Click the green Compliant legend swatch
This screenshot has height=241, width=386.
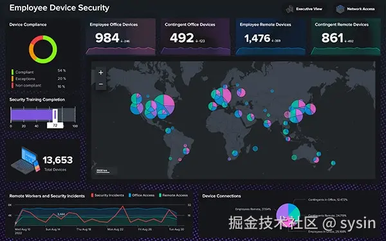point(12,72)
